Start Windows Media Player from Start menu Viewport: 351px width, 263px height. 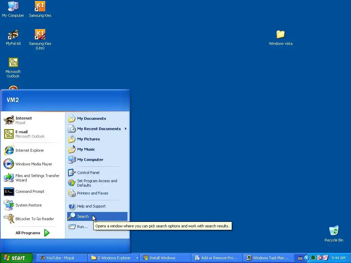coord(33,164)
